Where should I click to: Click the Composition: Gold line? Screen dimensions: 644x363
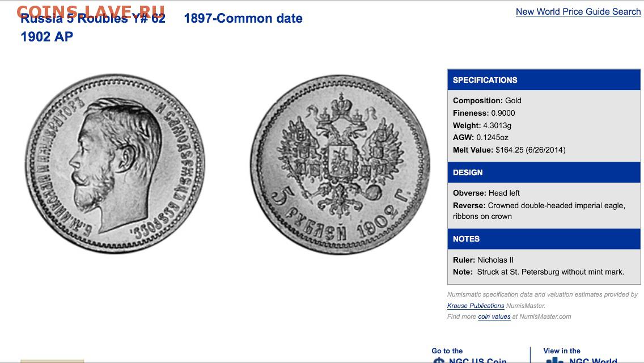pos(487,101)
